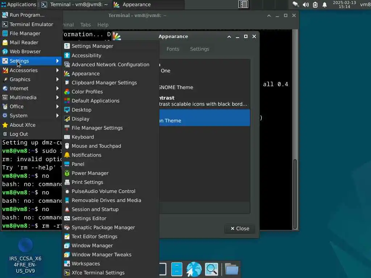
Task: Open Power Manager
Action: tap(110, 173)
